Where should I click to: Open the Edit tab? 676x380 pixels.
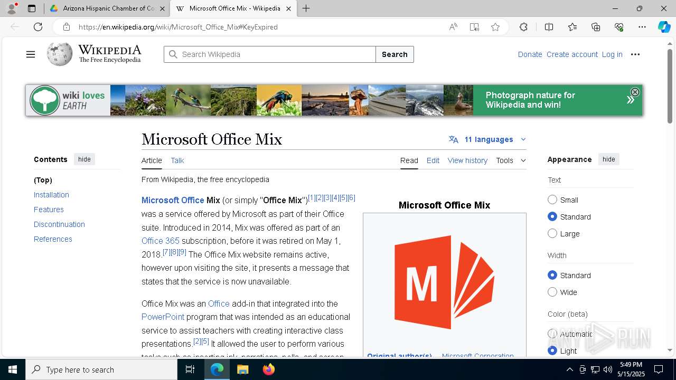[433, 160]
